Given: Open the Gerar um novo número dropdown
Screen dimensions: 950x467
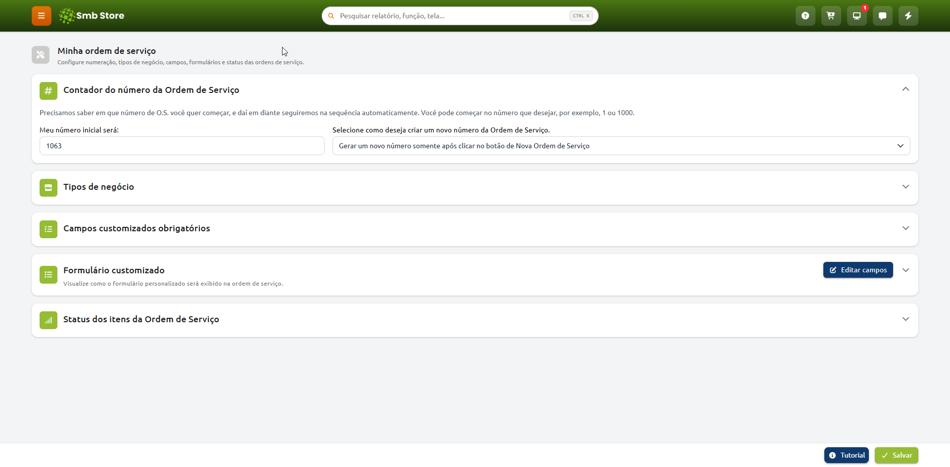Looking at the screenshot, I should 621,146.
